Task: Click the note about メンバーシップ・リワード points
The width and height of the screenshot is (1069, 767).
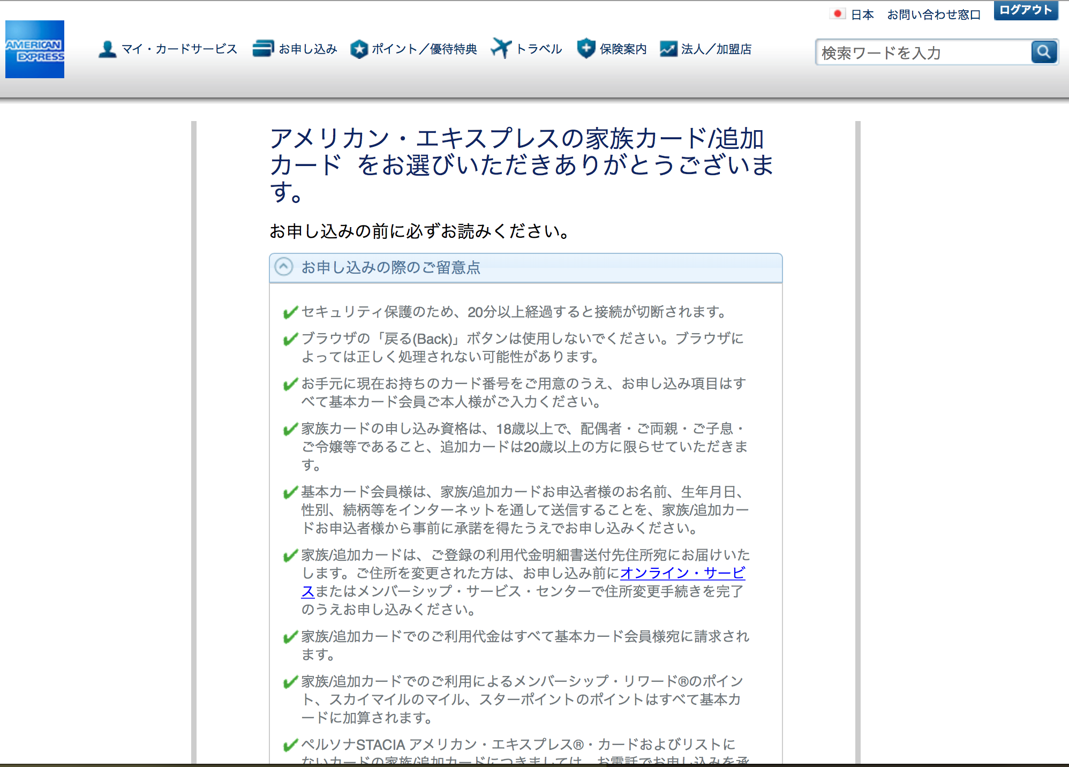Action: [523, 700]
